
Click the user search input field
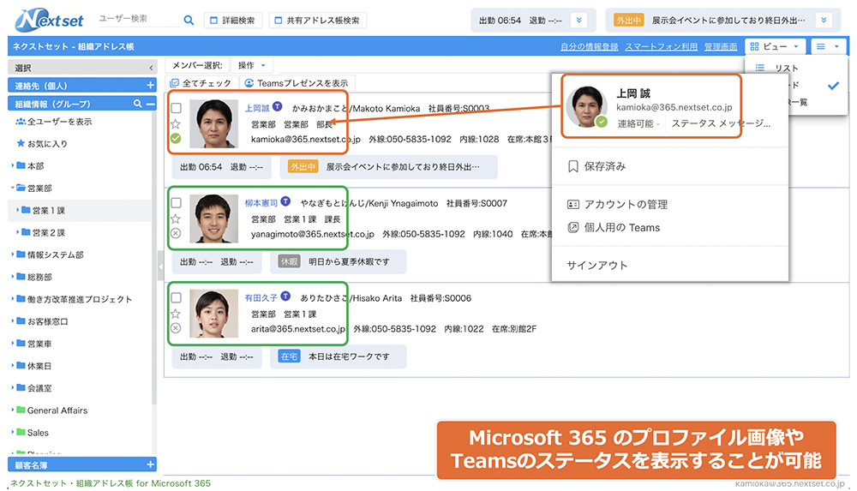click(139, 19)
